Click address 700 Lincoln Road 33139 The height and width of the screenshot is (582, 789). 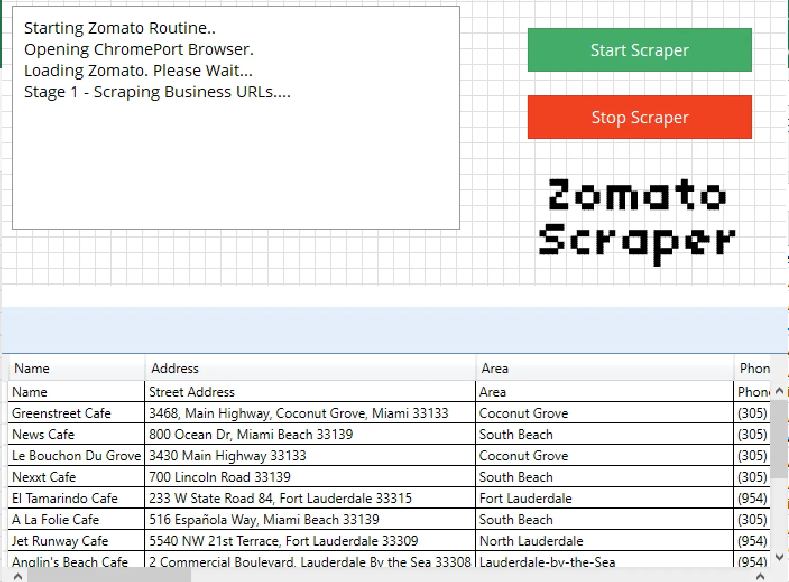[x=310, y=477]
